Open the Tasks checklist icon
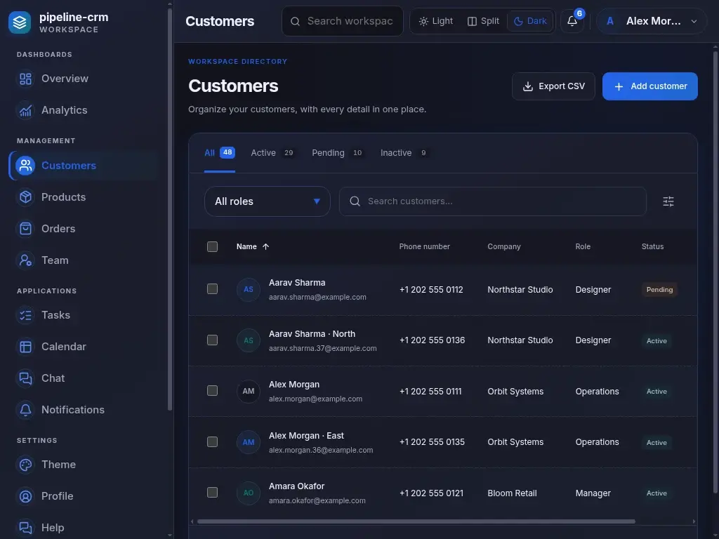719x539 pixels. 26,315
